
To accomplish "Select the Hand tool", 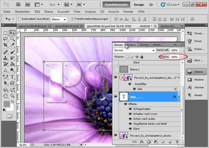I will (x=5, y=96).
